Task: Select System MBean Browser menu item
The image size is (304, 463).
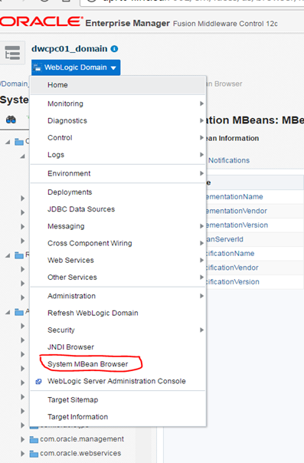Action: 88,364
